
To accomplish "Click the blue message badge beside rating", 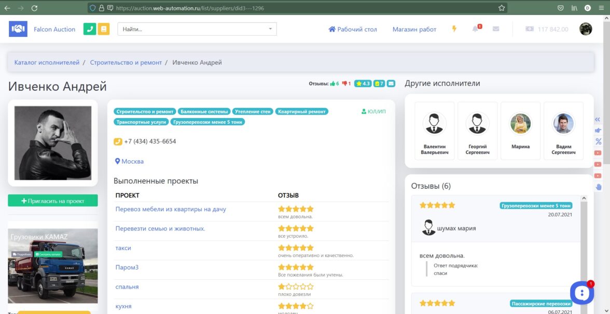I will [x=391, y=83].
